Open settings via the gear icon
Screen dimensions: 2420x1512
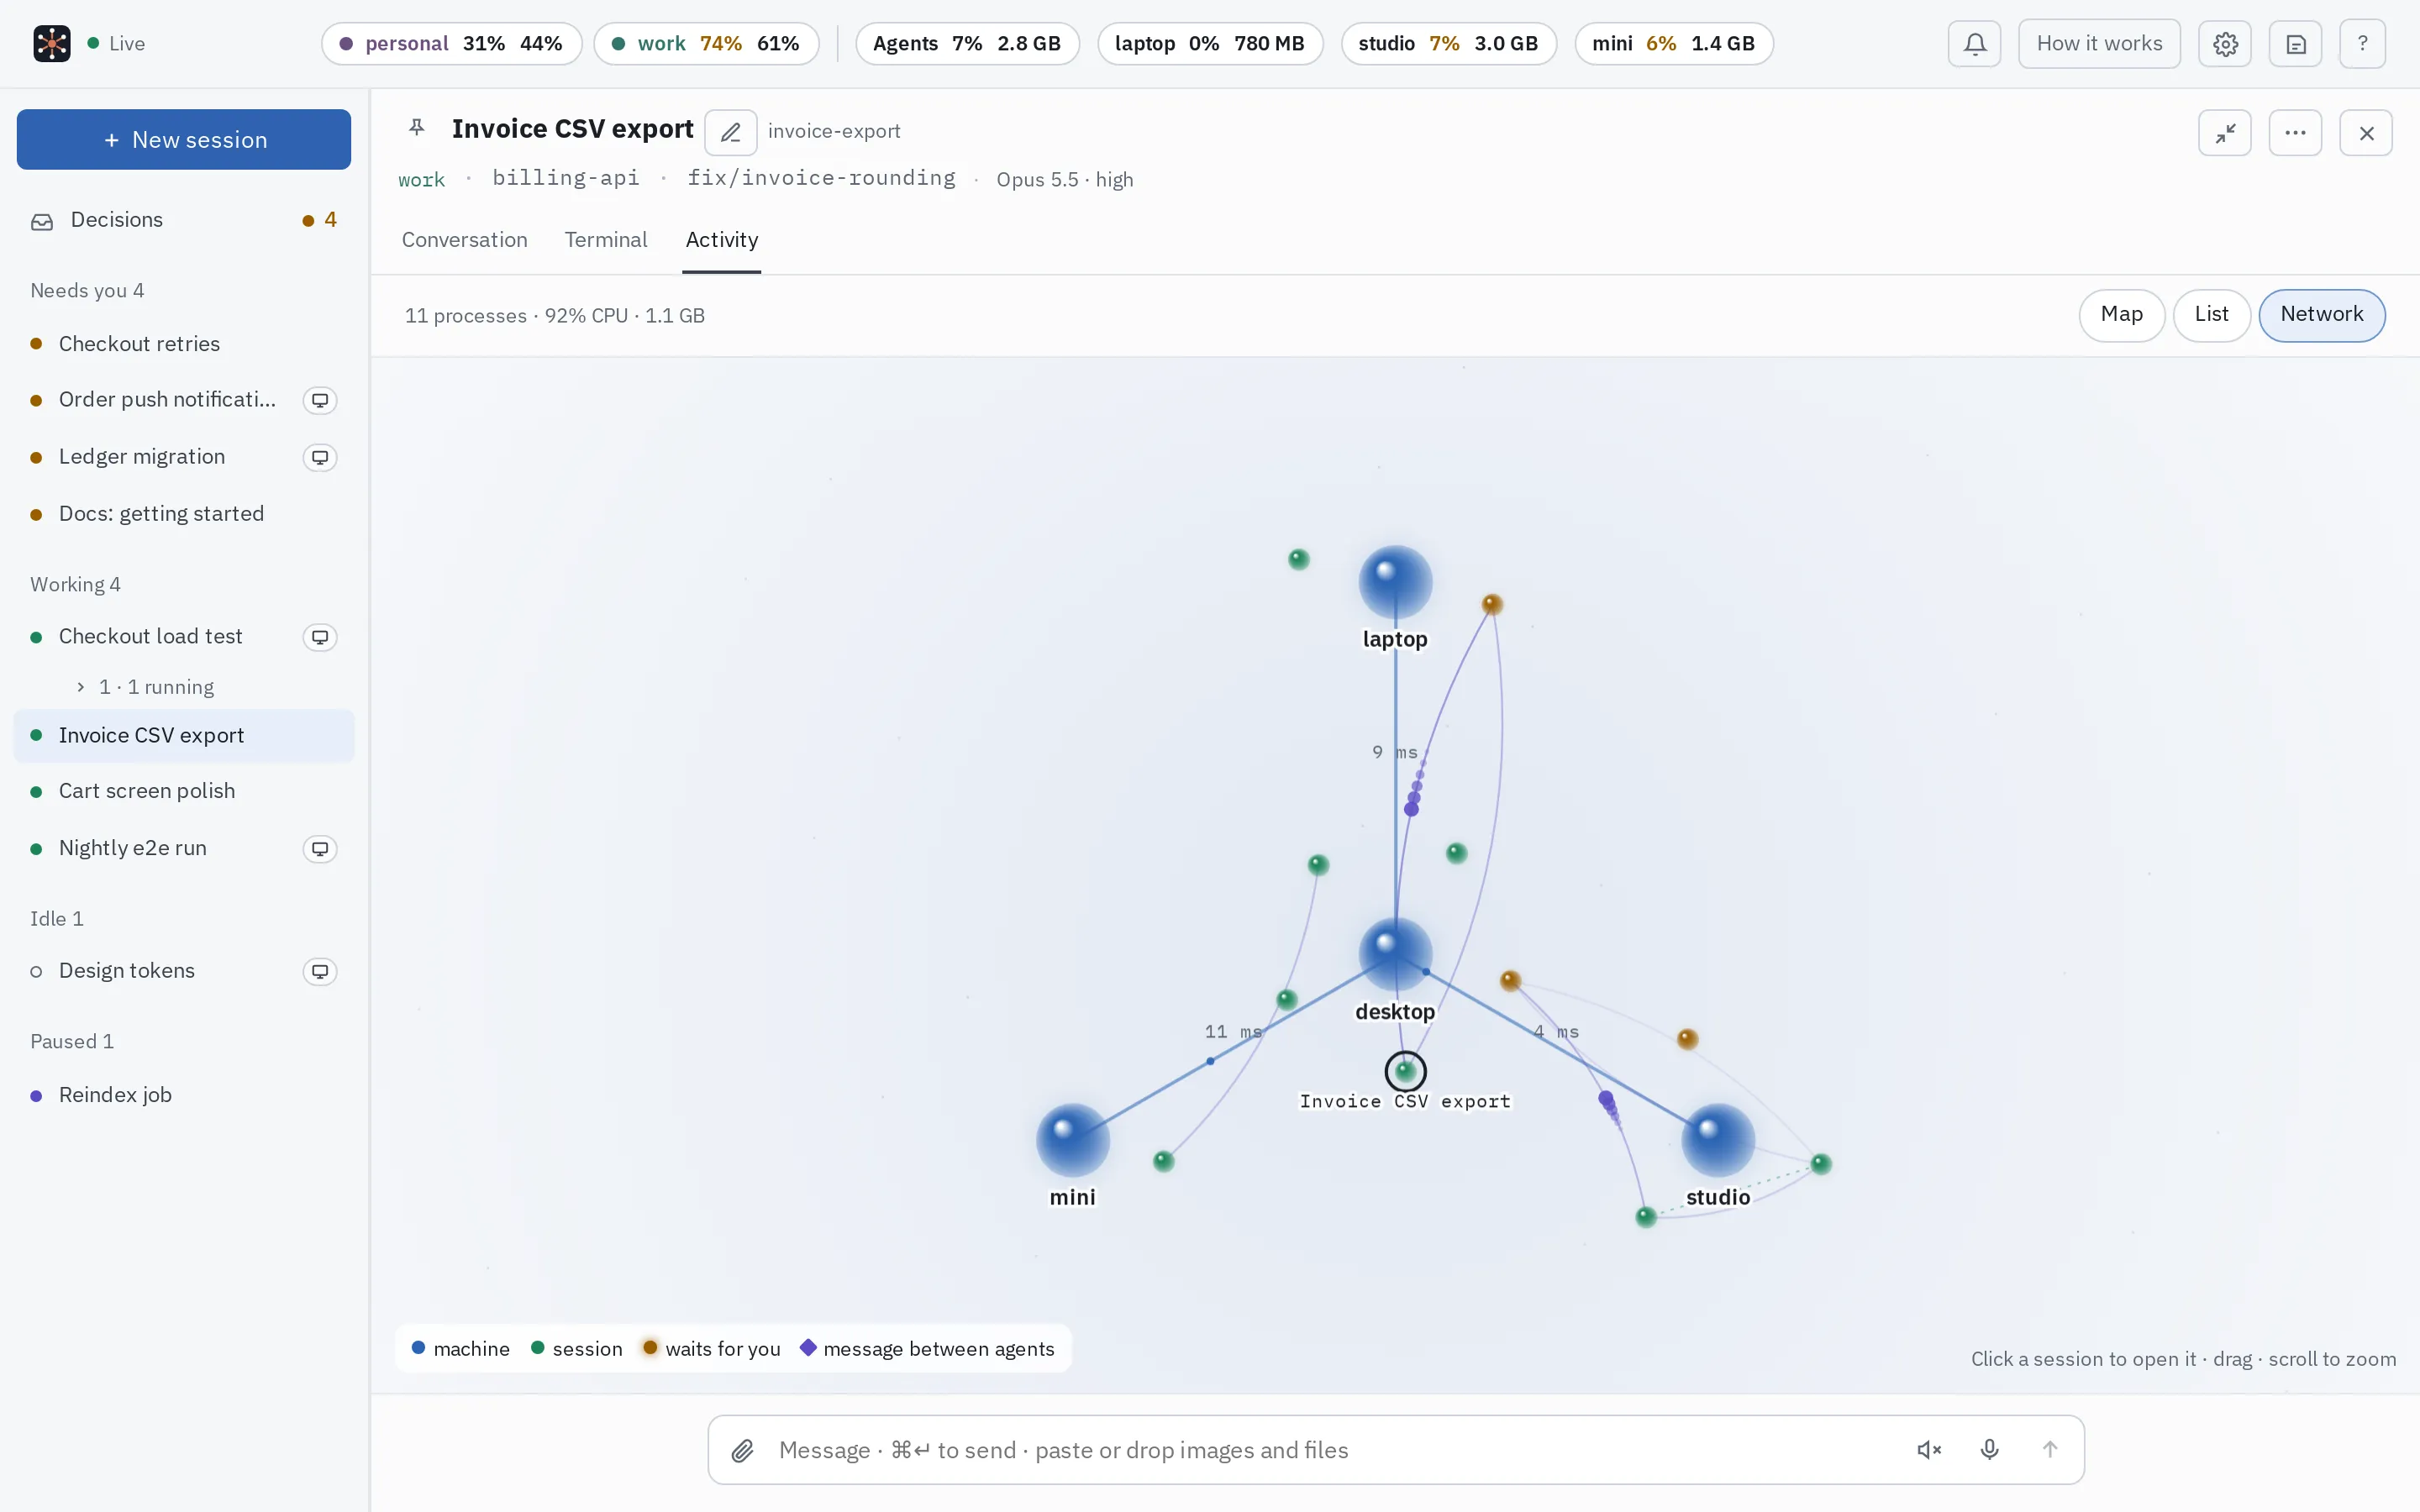click(x=2225, y=44)
